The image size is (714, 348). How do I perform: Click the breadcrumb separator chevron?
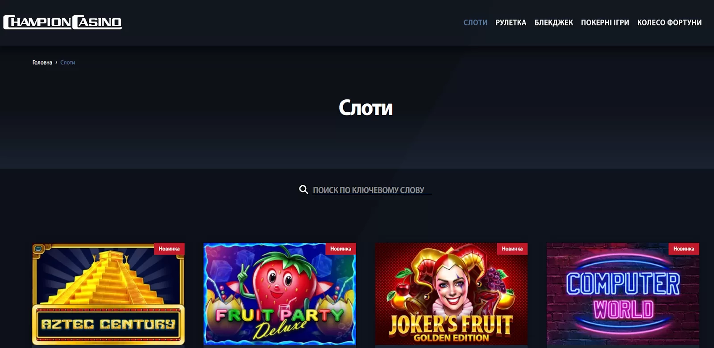point(56,63)
